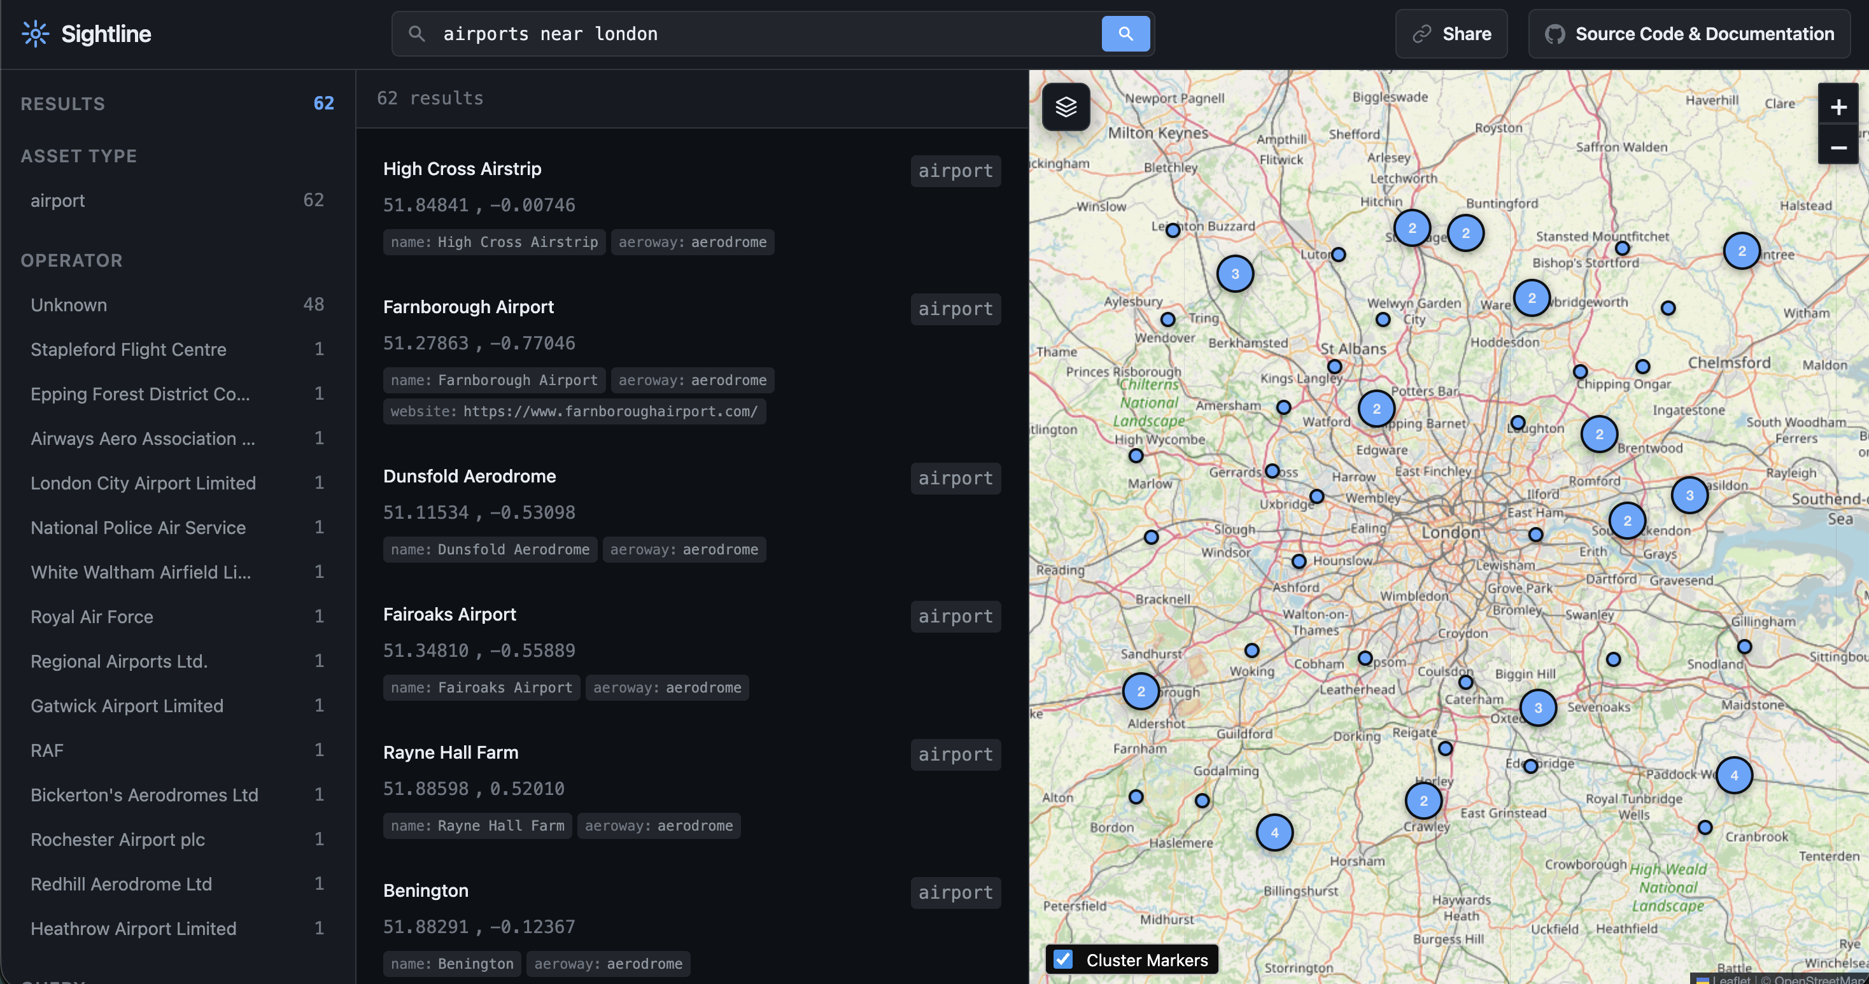Open the map layers control
Image resolution: width=1869 pixels, height=984 pixels.
pos(1066,107)
